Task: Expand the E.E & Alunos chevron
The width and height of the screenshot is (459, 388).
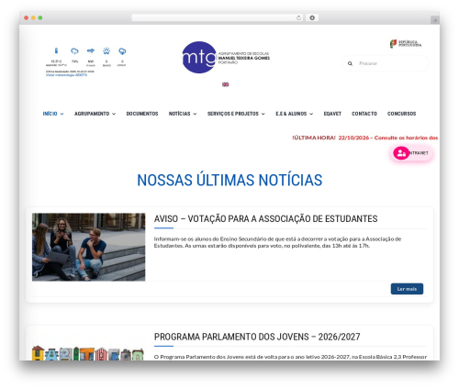Action: click(x=311, y=114)
